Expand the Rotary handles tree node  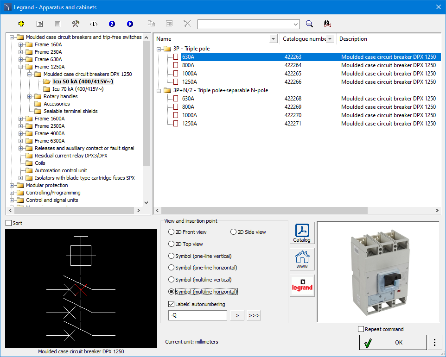pyautogui.click(x=29, y=97)
